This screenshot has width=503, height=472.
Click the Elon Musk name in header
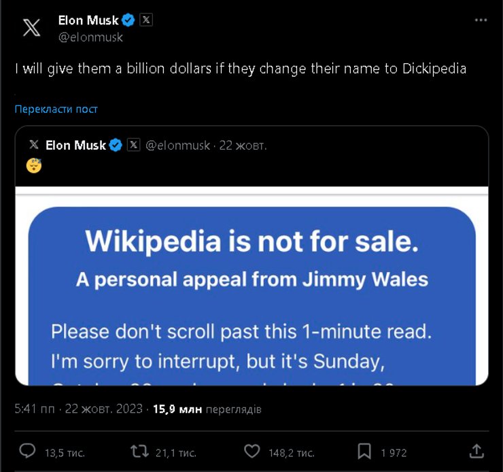[x=88, y=20]
